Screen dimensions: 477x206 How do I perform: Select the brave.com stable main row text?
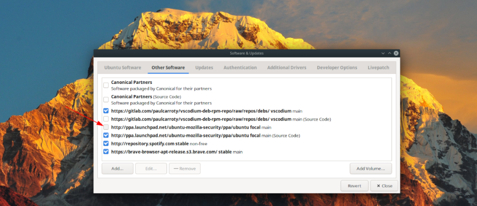177,151
